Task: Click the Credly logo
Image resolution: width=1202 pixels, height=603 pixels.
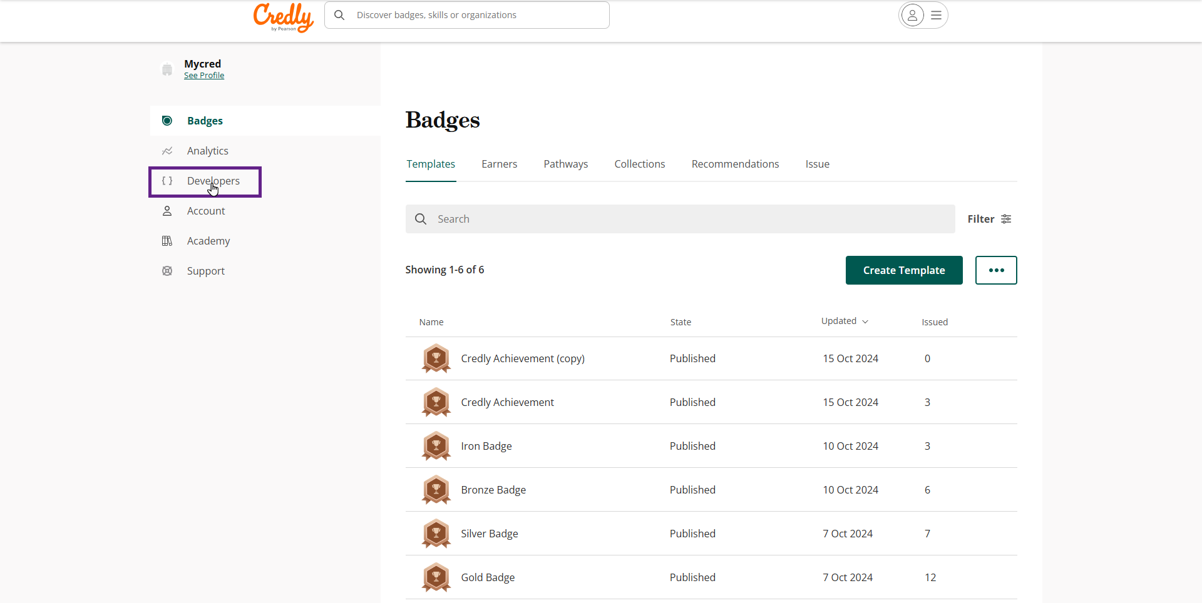Action: pyautogui.click(x=284, y=17)
